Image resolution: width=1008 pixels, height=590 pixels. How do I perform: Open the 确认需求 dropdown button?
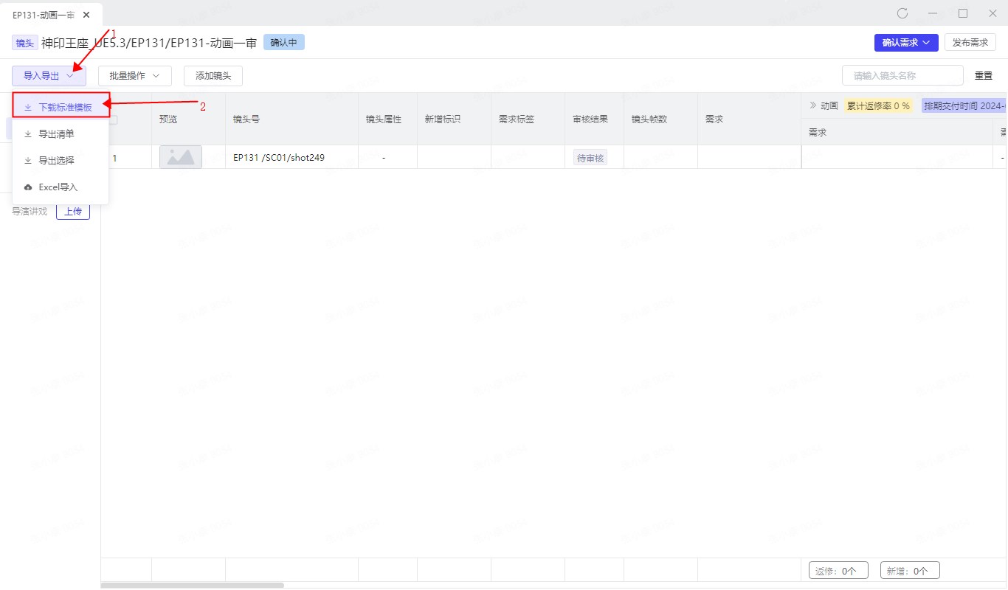click(x=905, y=43)
